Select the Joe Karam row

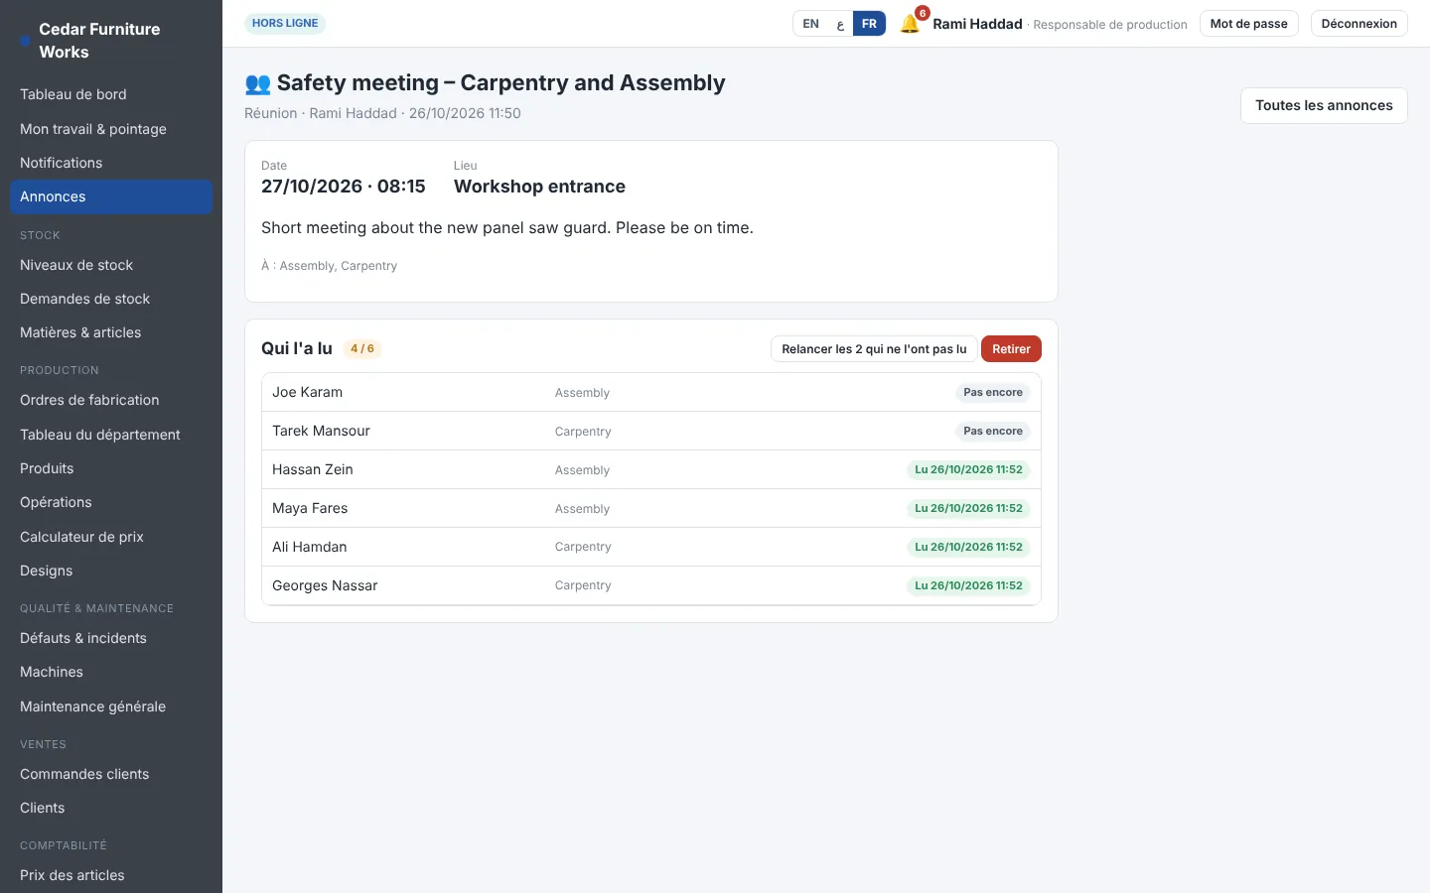651,392
